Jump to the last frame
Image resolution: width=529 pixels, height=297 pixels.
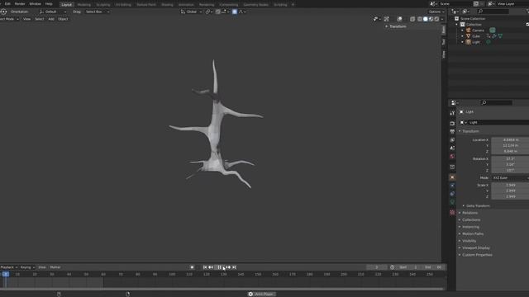234,267
